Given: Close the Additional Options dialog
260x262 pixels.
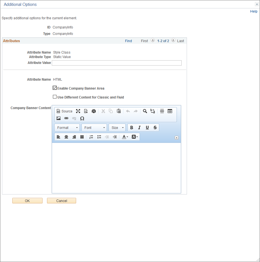Looking at the screenshot, I should [x=257, y=4].
